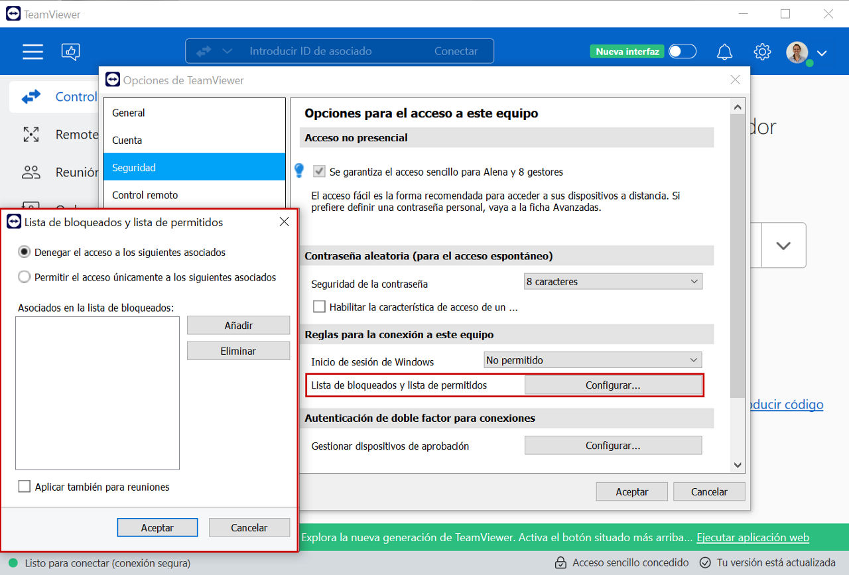Toggle easy access for Alena checkbox
849x575 pixels.
point(319,172)
